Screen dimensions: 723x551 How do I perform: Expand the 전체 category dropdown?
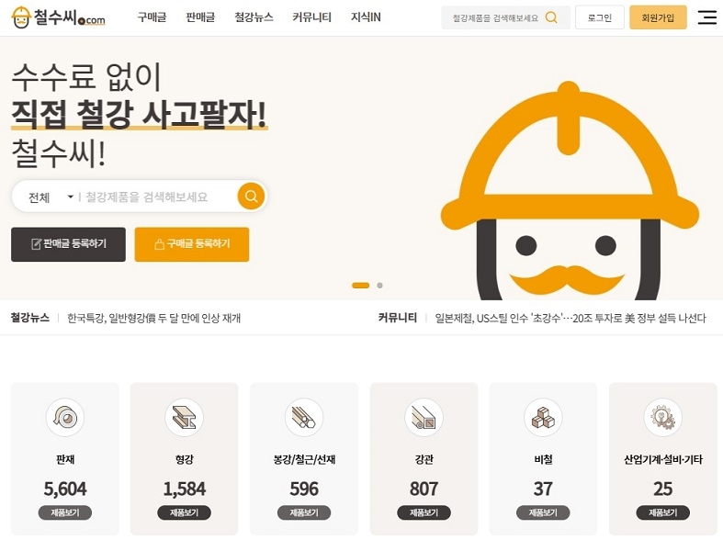tap(51, 197)
